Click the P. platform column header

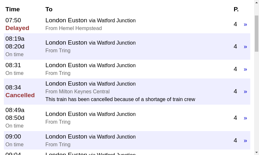pos(236,9)
